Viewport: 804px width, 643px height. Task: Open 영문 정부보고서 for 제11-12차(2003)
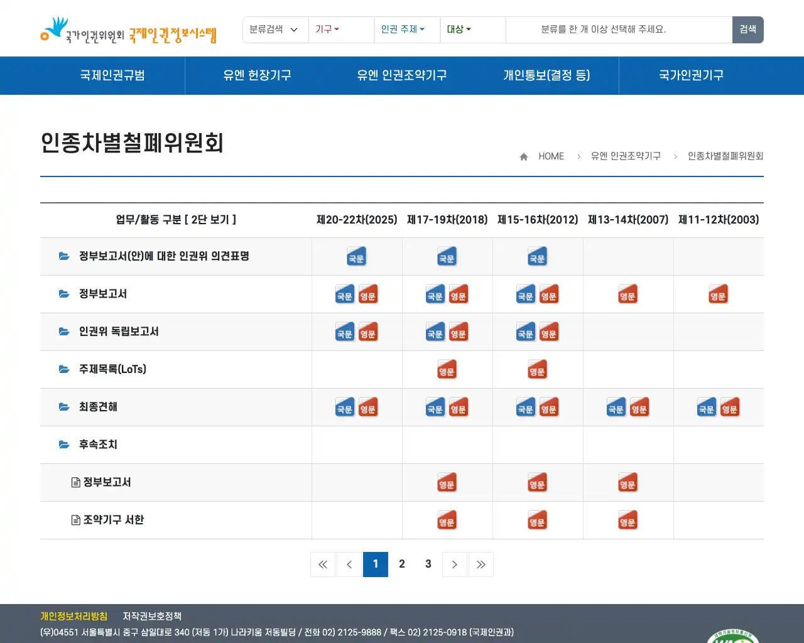(x=719, y=294)
